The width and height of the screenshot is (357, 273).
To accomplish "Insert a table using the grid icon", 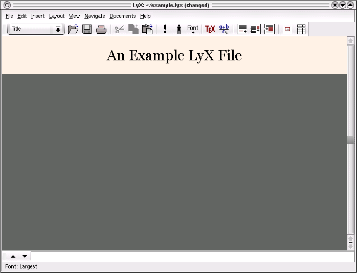I will pos(301,30).
